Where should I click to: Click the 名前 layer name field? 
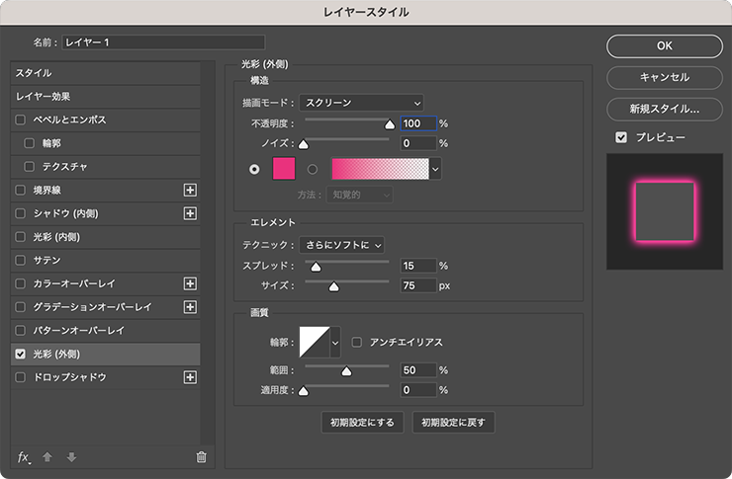point(163,42)
